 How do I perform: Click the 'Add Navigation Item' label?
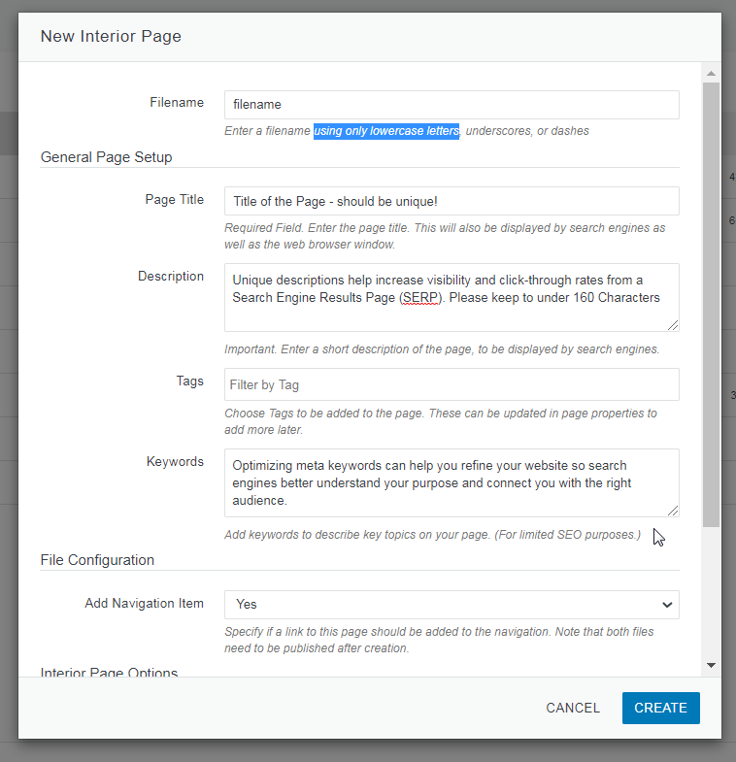point(144,603)
